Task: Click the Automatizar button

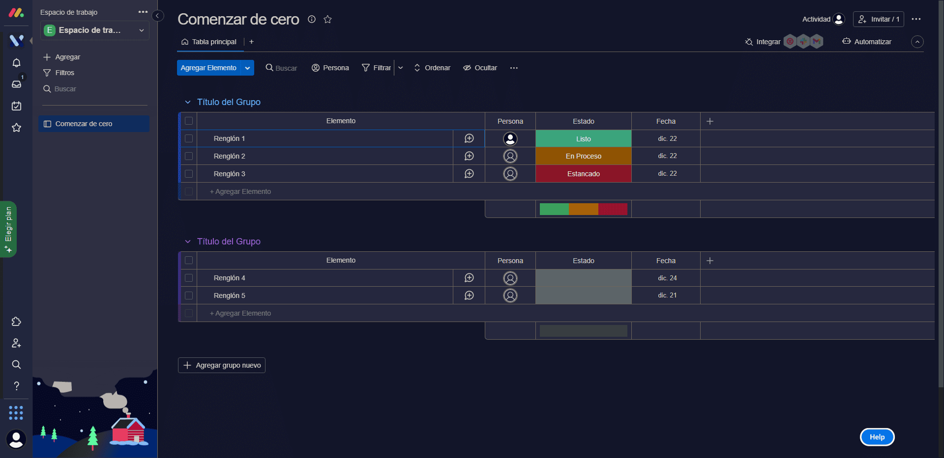Action: coord(867,42)
